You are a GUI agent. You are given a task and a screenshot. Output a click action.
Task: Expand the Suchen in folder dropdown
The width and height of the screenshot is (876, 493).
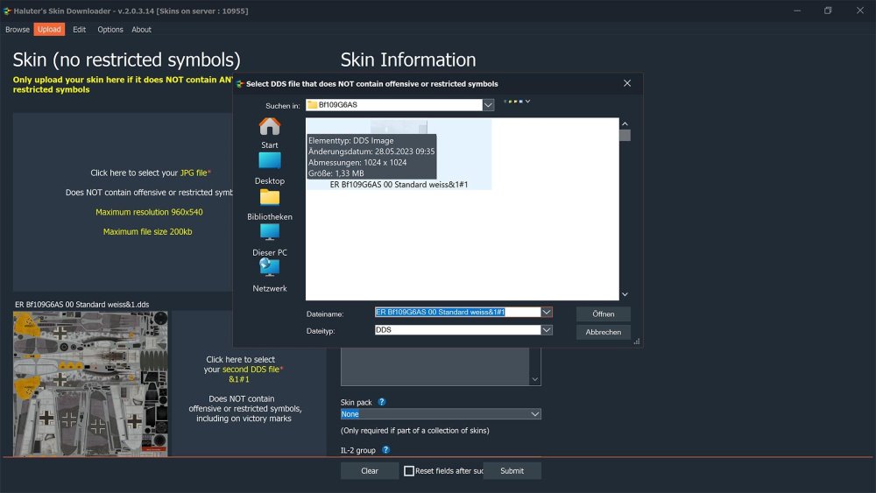pyautogui.click(x=488, y=105)
